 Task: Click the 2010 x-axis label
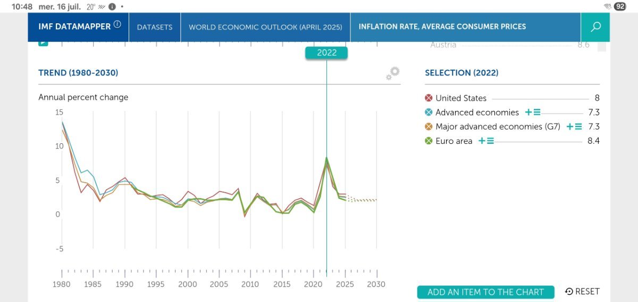[x=250, y=284]
